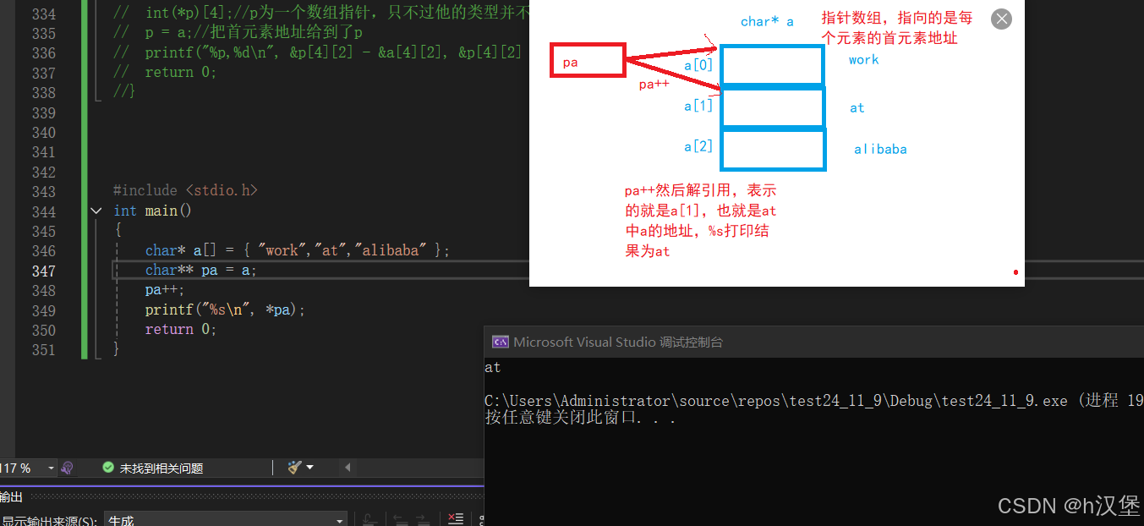The width and height of the screenshot is (1144, 526).
Task: Click the clear-all output icon with red X
Action: click(x=456, y=519)
